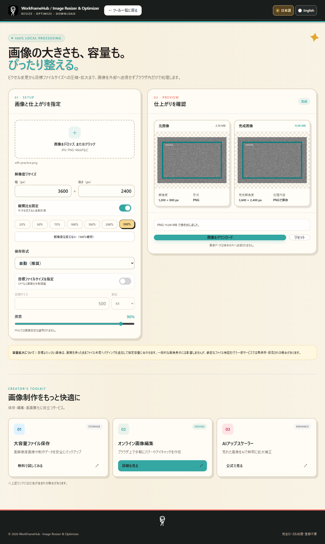Viewport: 325px width, 544px height.
Task: Open the 公式で見る link
Action: click(267, 466)
